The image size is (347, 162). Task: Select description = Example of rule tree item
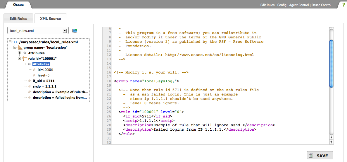(61, 92)
